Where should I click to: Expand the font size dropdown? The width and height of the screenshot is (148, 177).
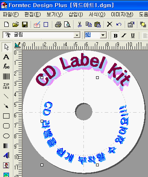click(103, 35)
